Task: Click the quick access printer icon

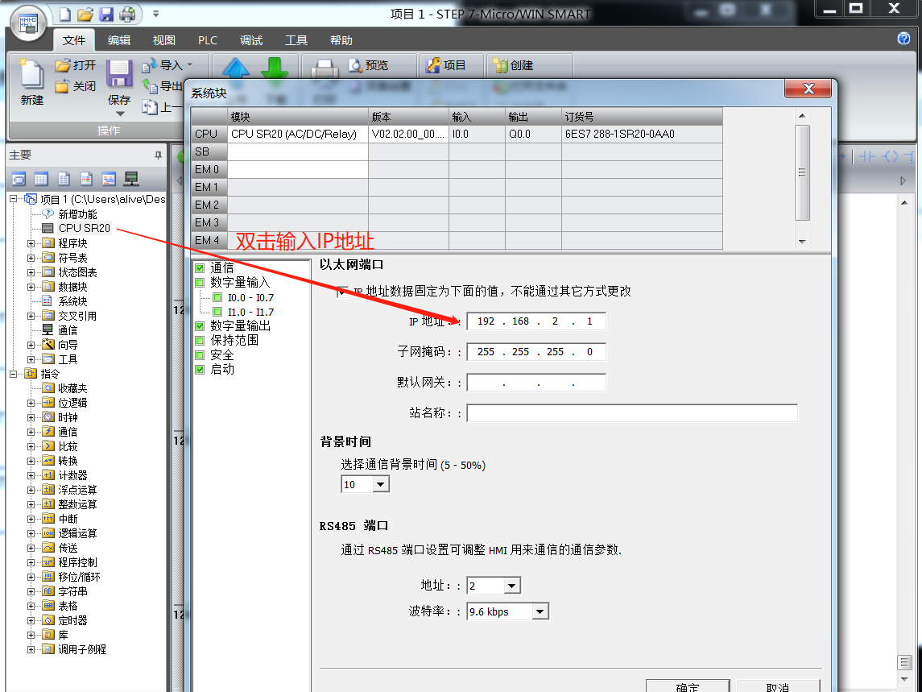Action: pos(127,14)
